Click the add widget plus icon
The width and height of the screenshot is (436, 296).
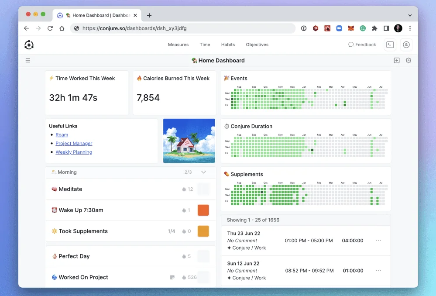(x=397, y=61)
